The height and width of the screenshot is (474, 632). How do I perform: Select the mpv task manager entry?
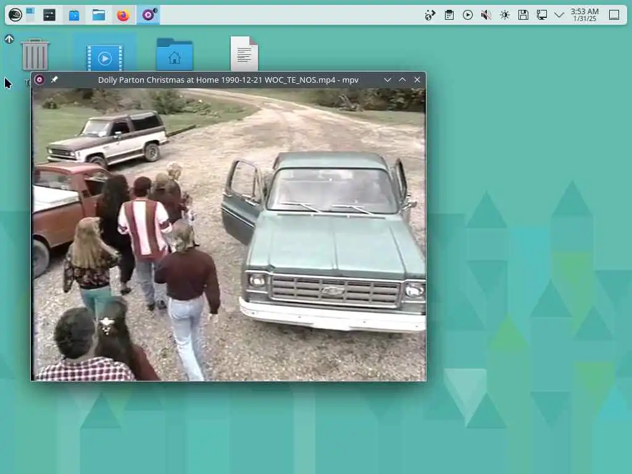pos(148,15)
